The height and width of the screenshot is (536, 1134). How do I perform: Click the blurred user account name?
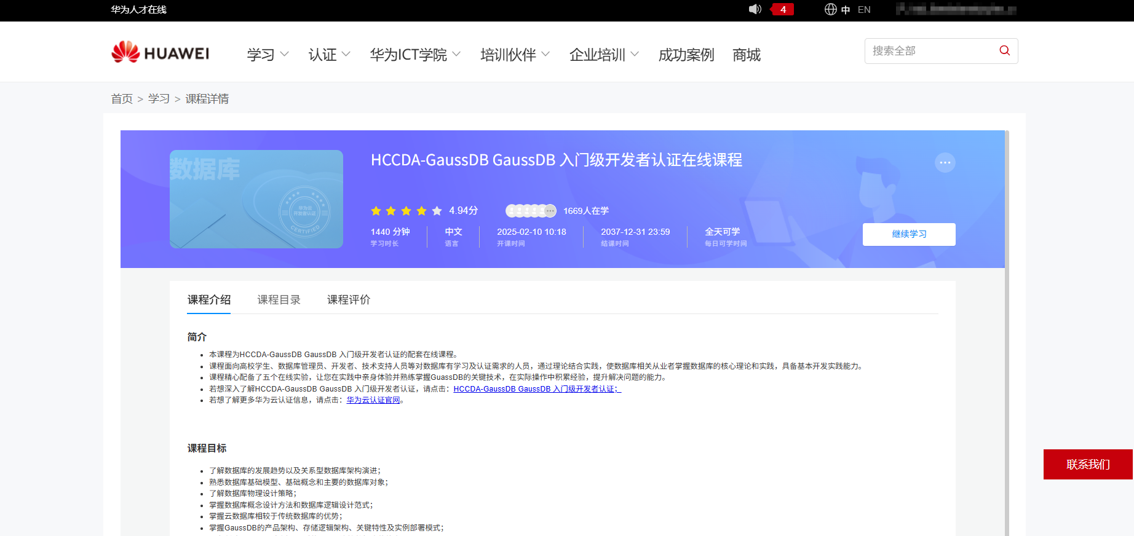pos(956,9)
